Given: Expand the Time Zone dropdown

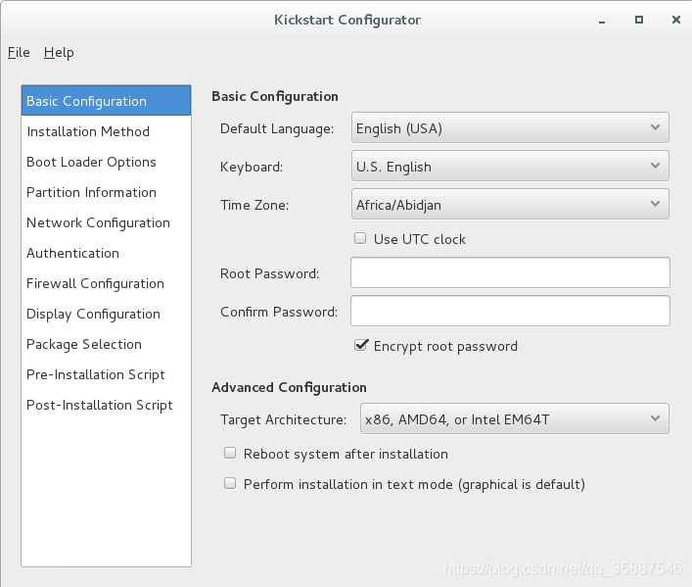Looking at the screenshot, I should point(510,204).
